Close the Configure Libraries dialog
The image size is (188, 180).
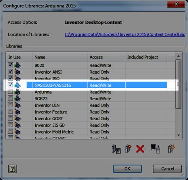(x=176, y=4)
